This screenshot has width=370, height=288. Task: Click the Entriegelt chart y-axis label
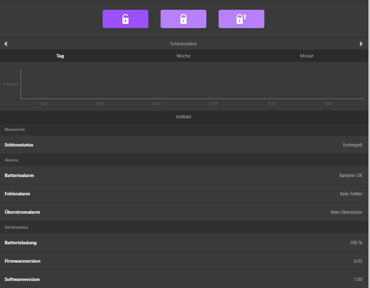click(x=11, y=84)
